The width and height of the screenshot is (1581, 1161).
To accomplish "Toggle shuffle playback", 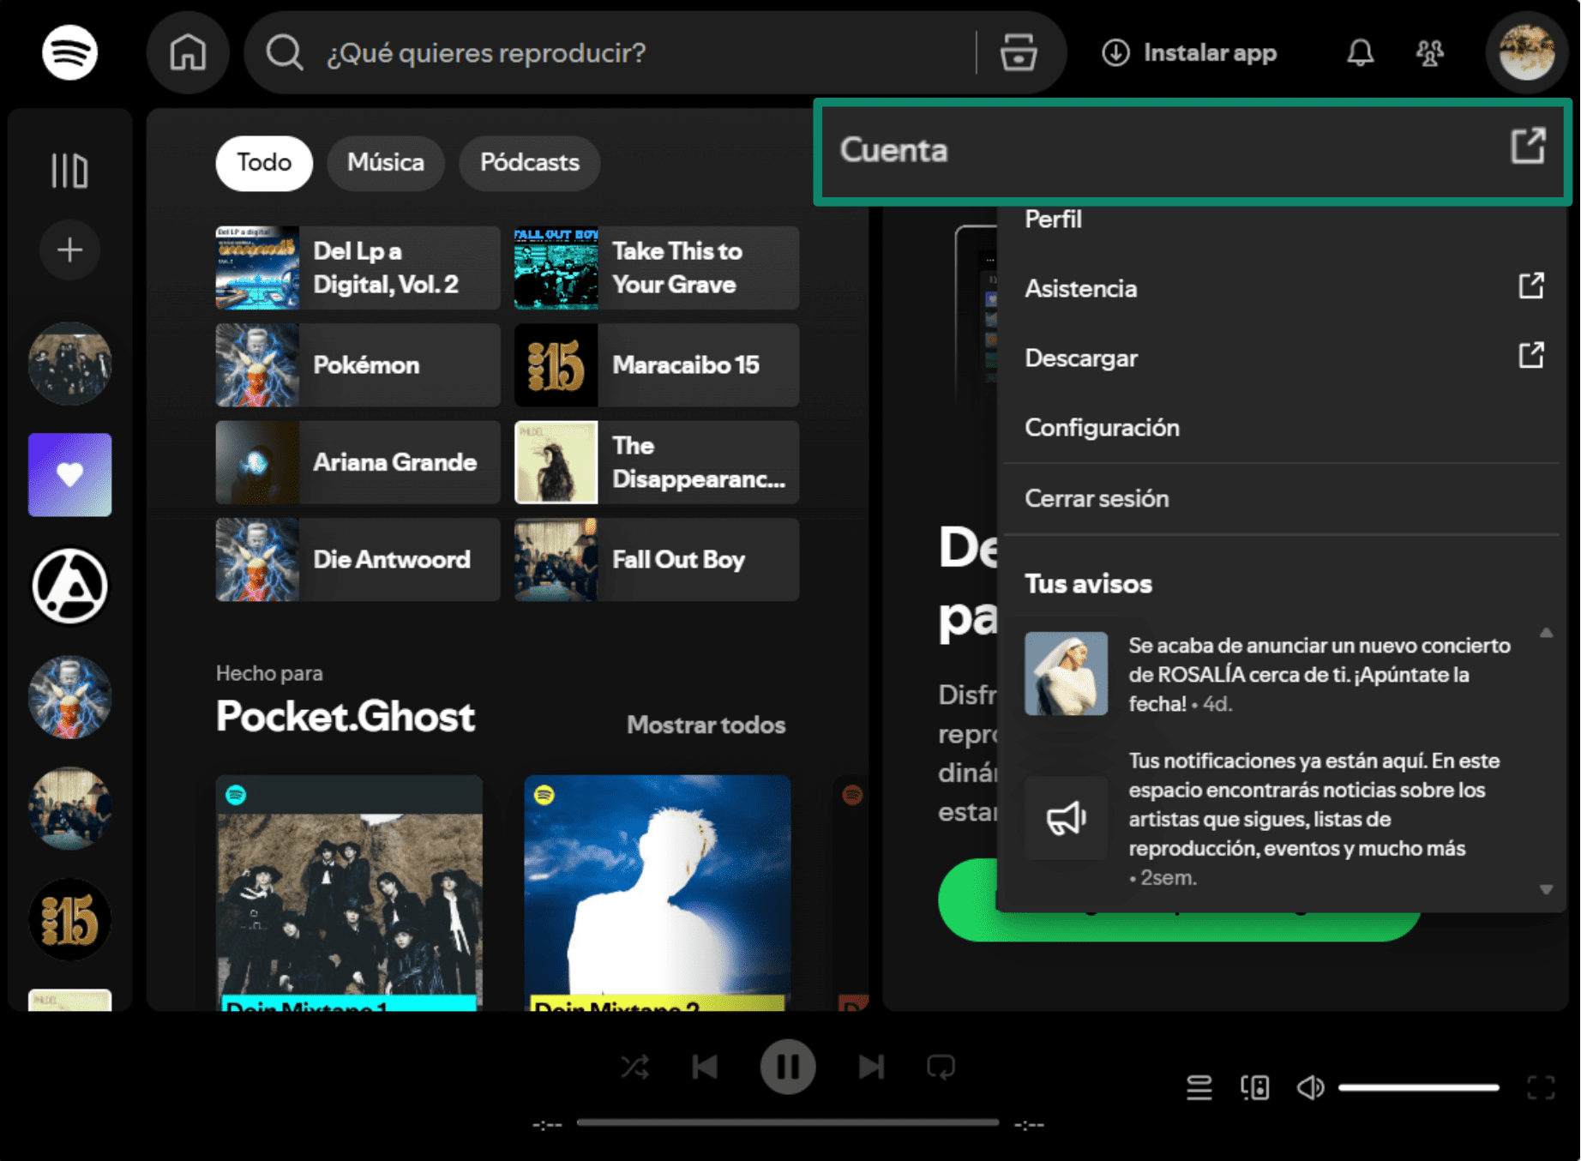I will click(635, 1067).
